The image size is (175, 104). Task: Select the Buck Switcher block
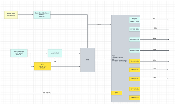point(19,53)
